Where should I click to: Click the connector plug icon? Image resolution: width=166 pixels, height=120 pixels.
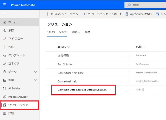5,63
